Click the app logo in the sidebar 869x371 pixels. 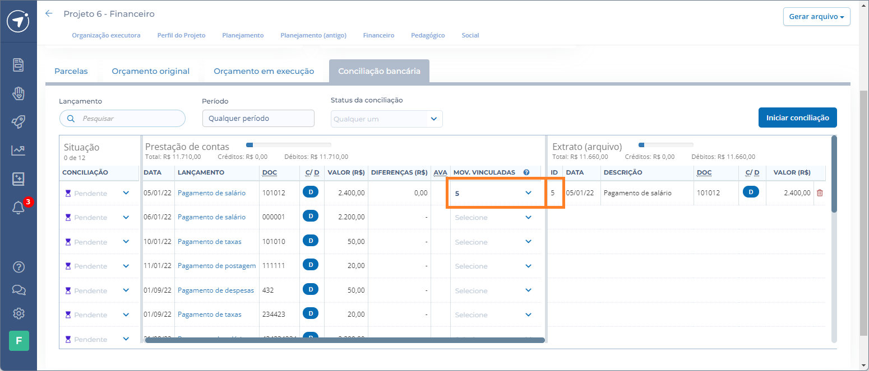pyautogui.click(x=19, y=21)
